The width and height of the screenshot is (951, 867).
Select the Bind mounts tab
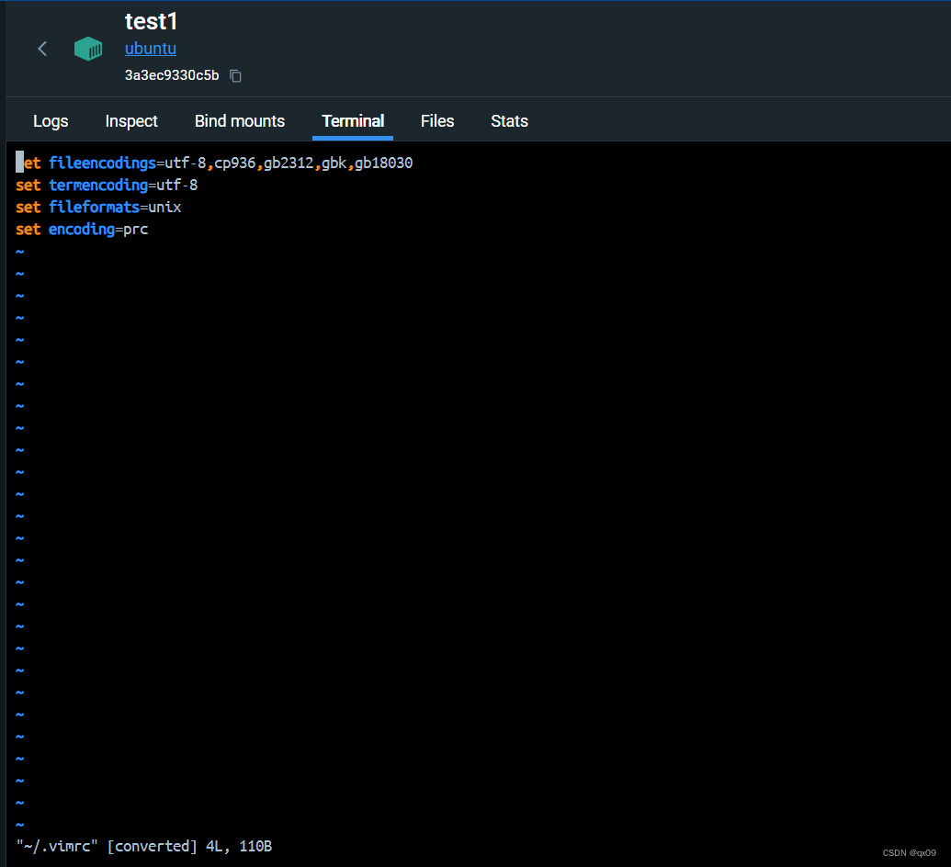239,120
